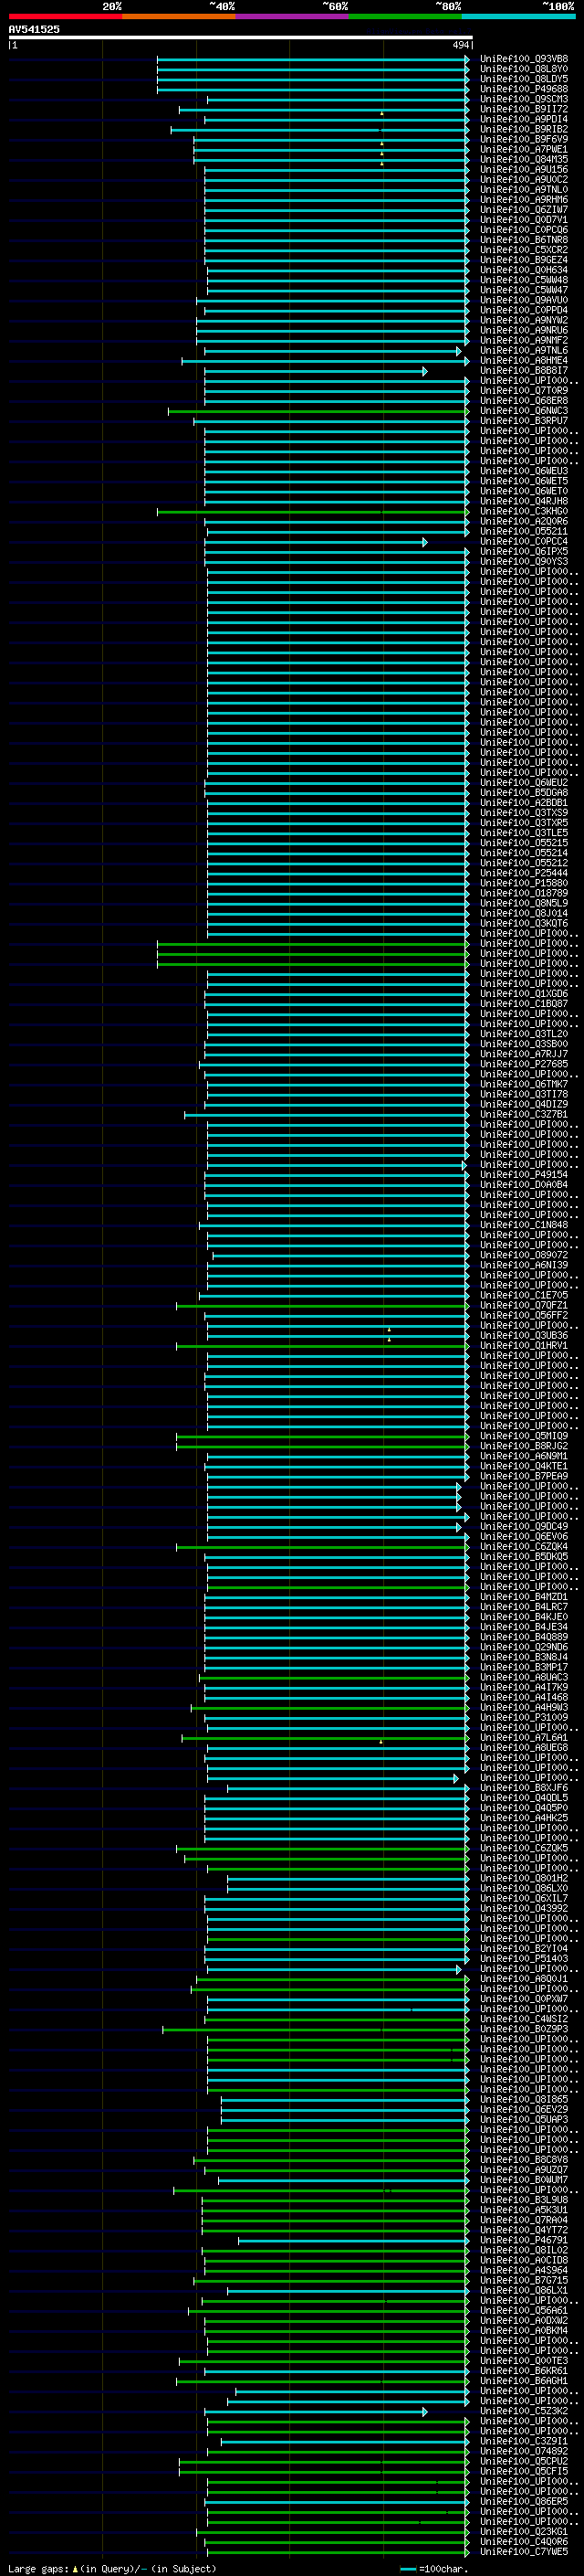Select the UniRef100_C0PCC4 label
584x2576 pixels.
click(524, 541)
